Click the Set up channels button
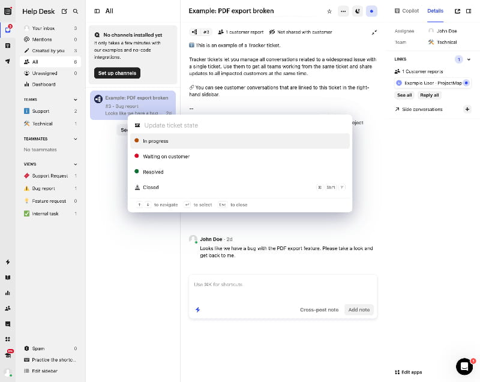The height and width of the screenshot is (382, 480). [x=117, y=73]
